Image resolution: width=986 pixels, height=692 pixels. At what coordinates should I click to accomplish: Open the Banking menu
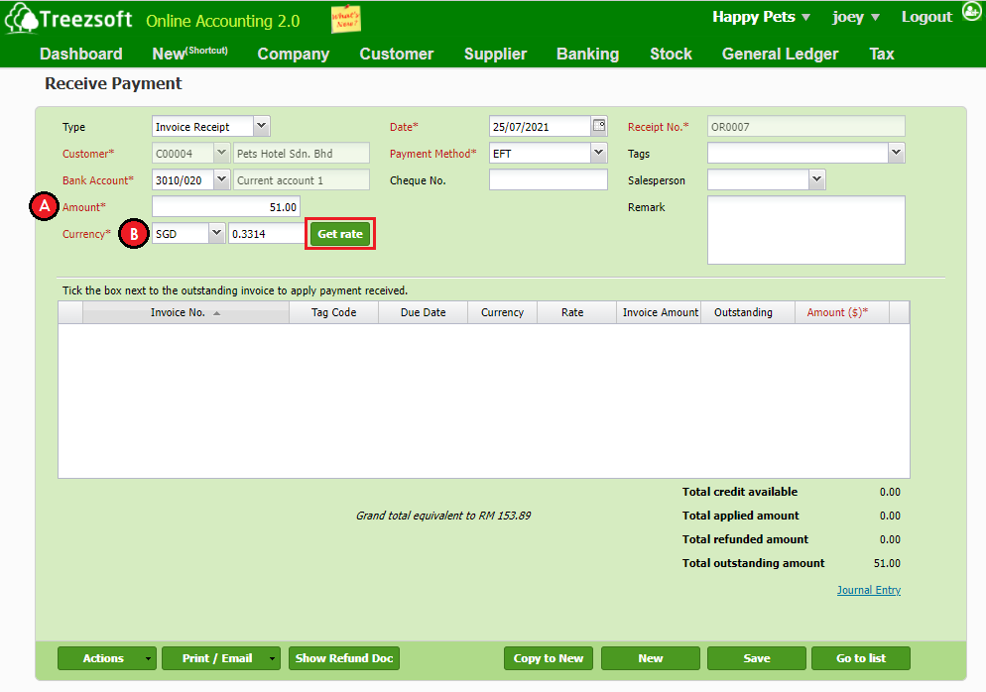pyautogui.click(x=587, y=54)
